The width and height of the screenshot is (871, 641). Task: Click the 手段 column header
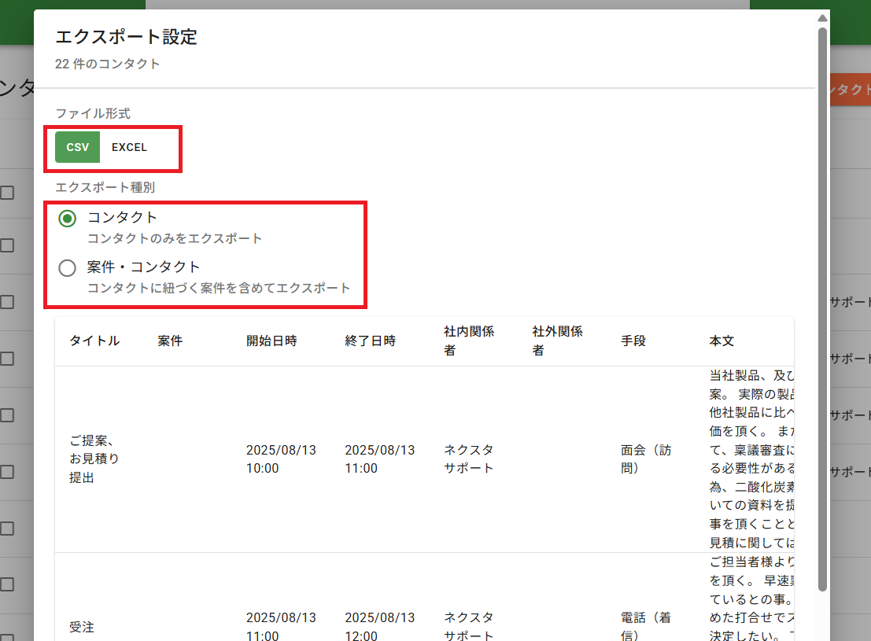(x=633, y=341)
